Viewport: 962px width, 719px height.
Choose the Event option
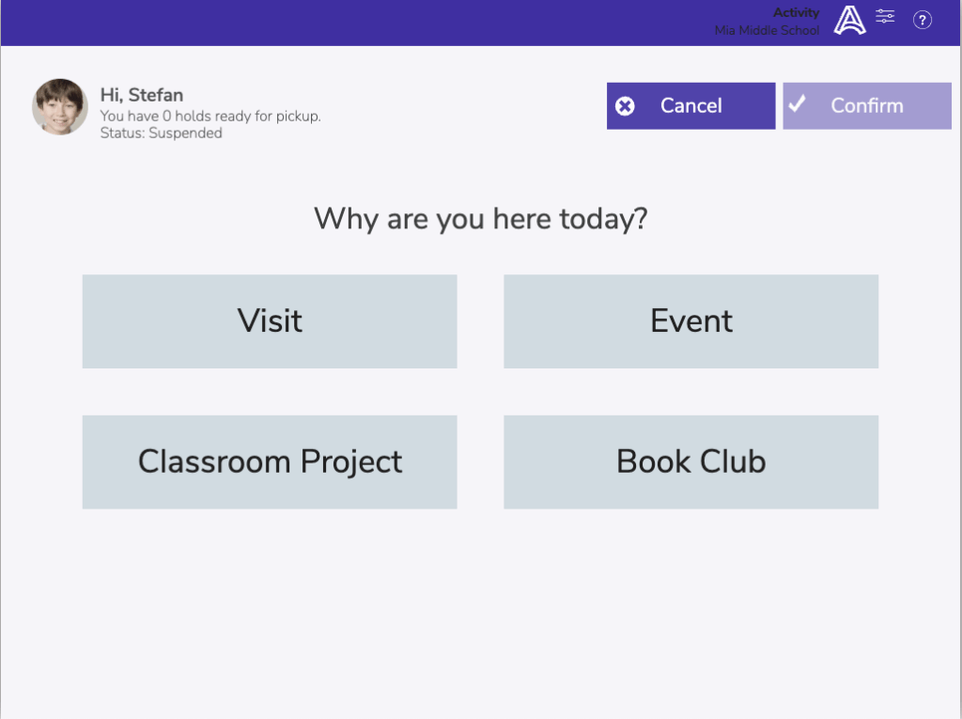coord(690,321)
